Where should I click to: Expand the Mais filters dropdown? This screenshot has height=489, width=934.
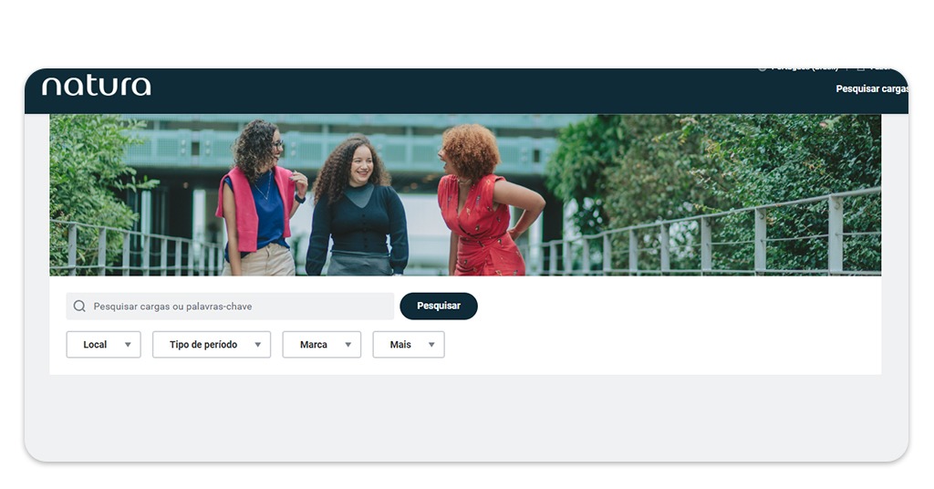click(x=408, y=345)
